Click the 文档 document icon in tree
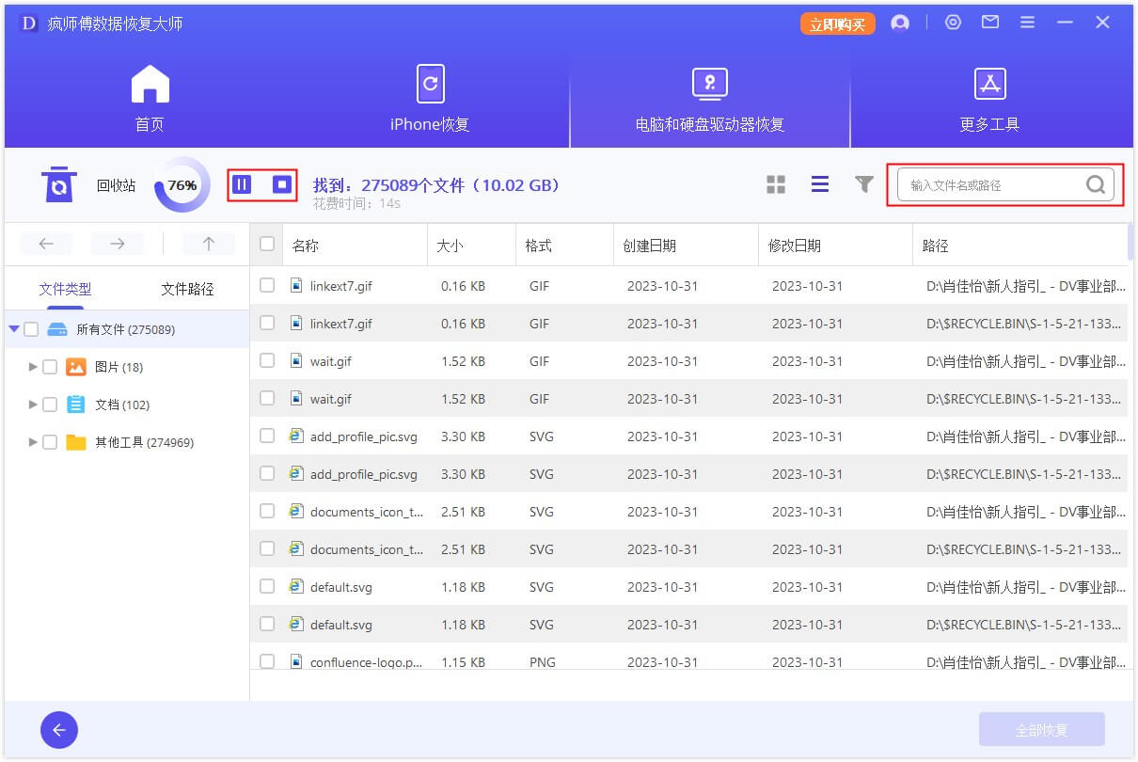This screenshot has height=762, width=1138. pos(76,405)
